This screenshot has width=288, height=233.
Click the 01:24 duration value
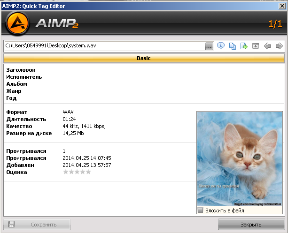point(69,119)
